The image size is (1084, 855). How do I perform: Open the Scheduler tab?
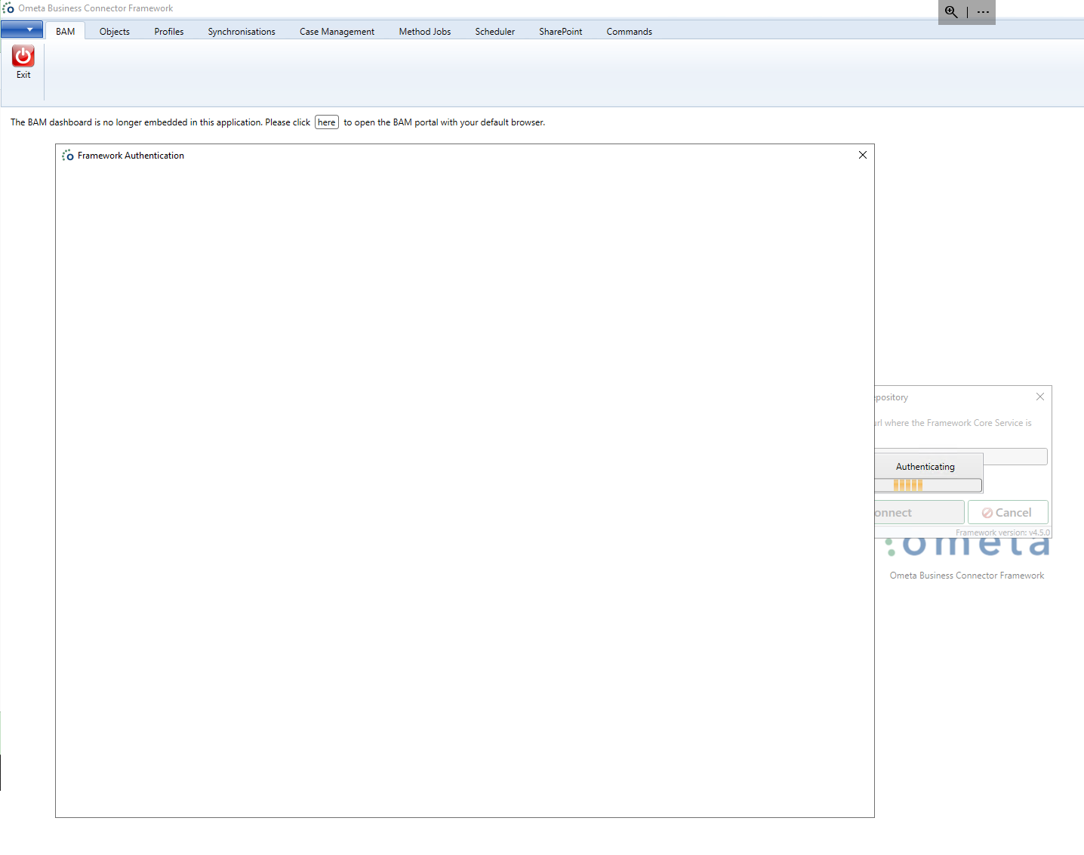coord(495,31)
